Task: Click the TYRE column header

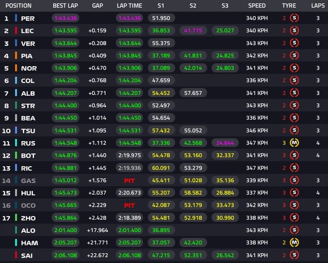Action: click(x=289, y=5)
